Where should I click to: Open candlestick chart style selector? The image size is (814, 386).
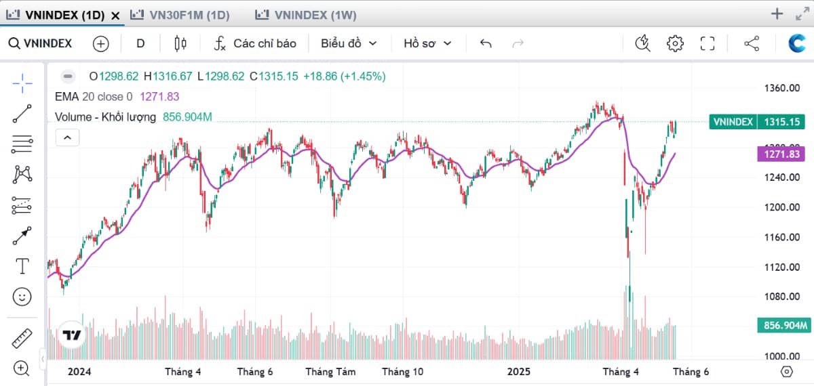[x=180, y=43]
